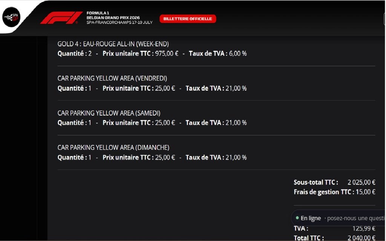This screenshot has height=241, width=386.
Task: Select the Dimanche parking 25,00 € price
Action: 165,157
